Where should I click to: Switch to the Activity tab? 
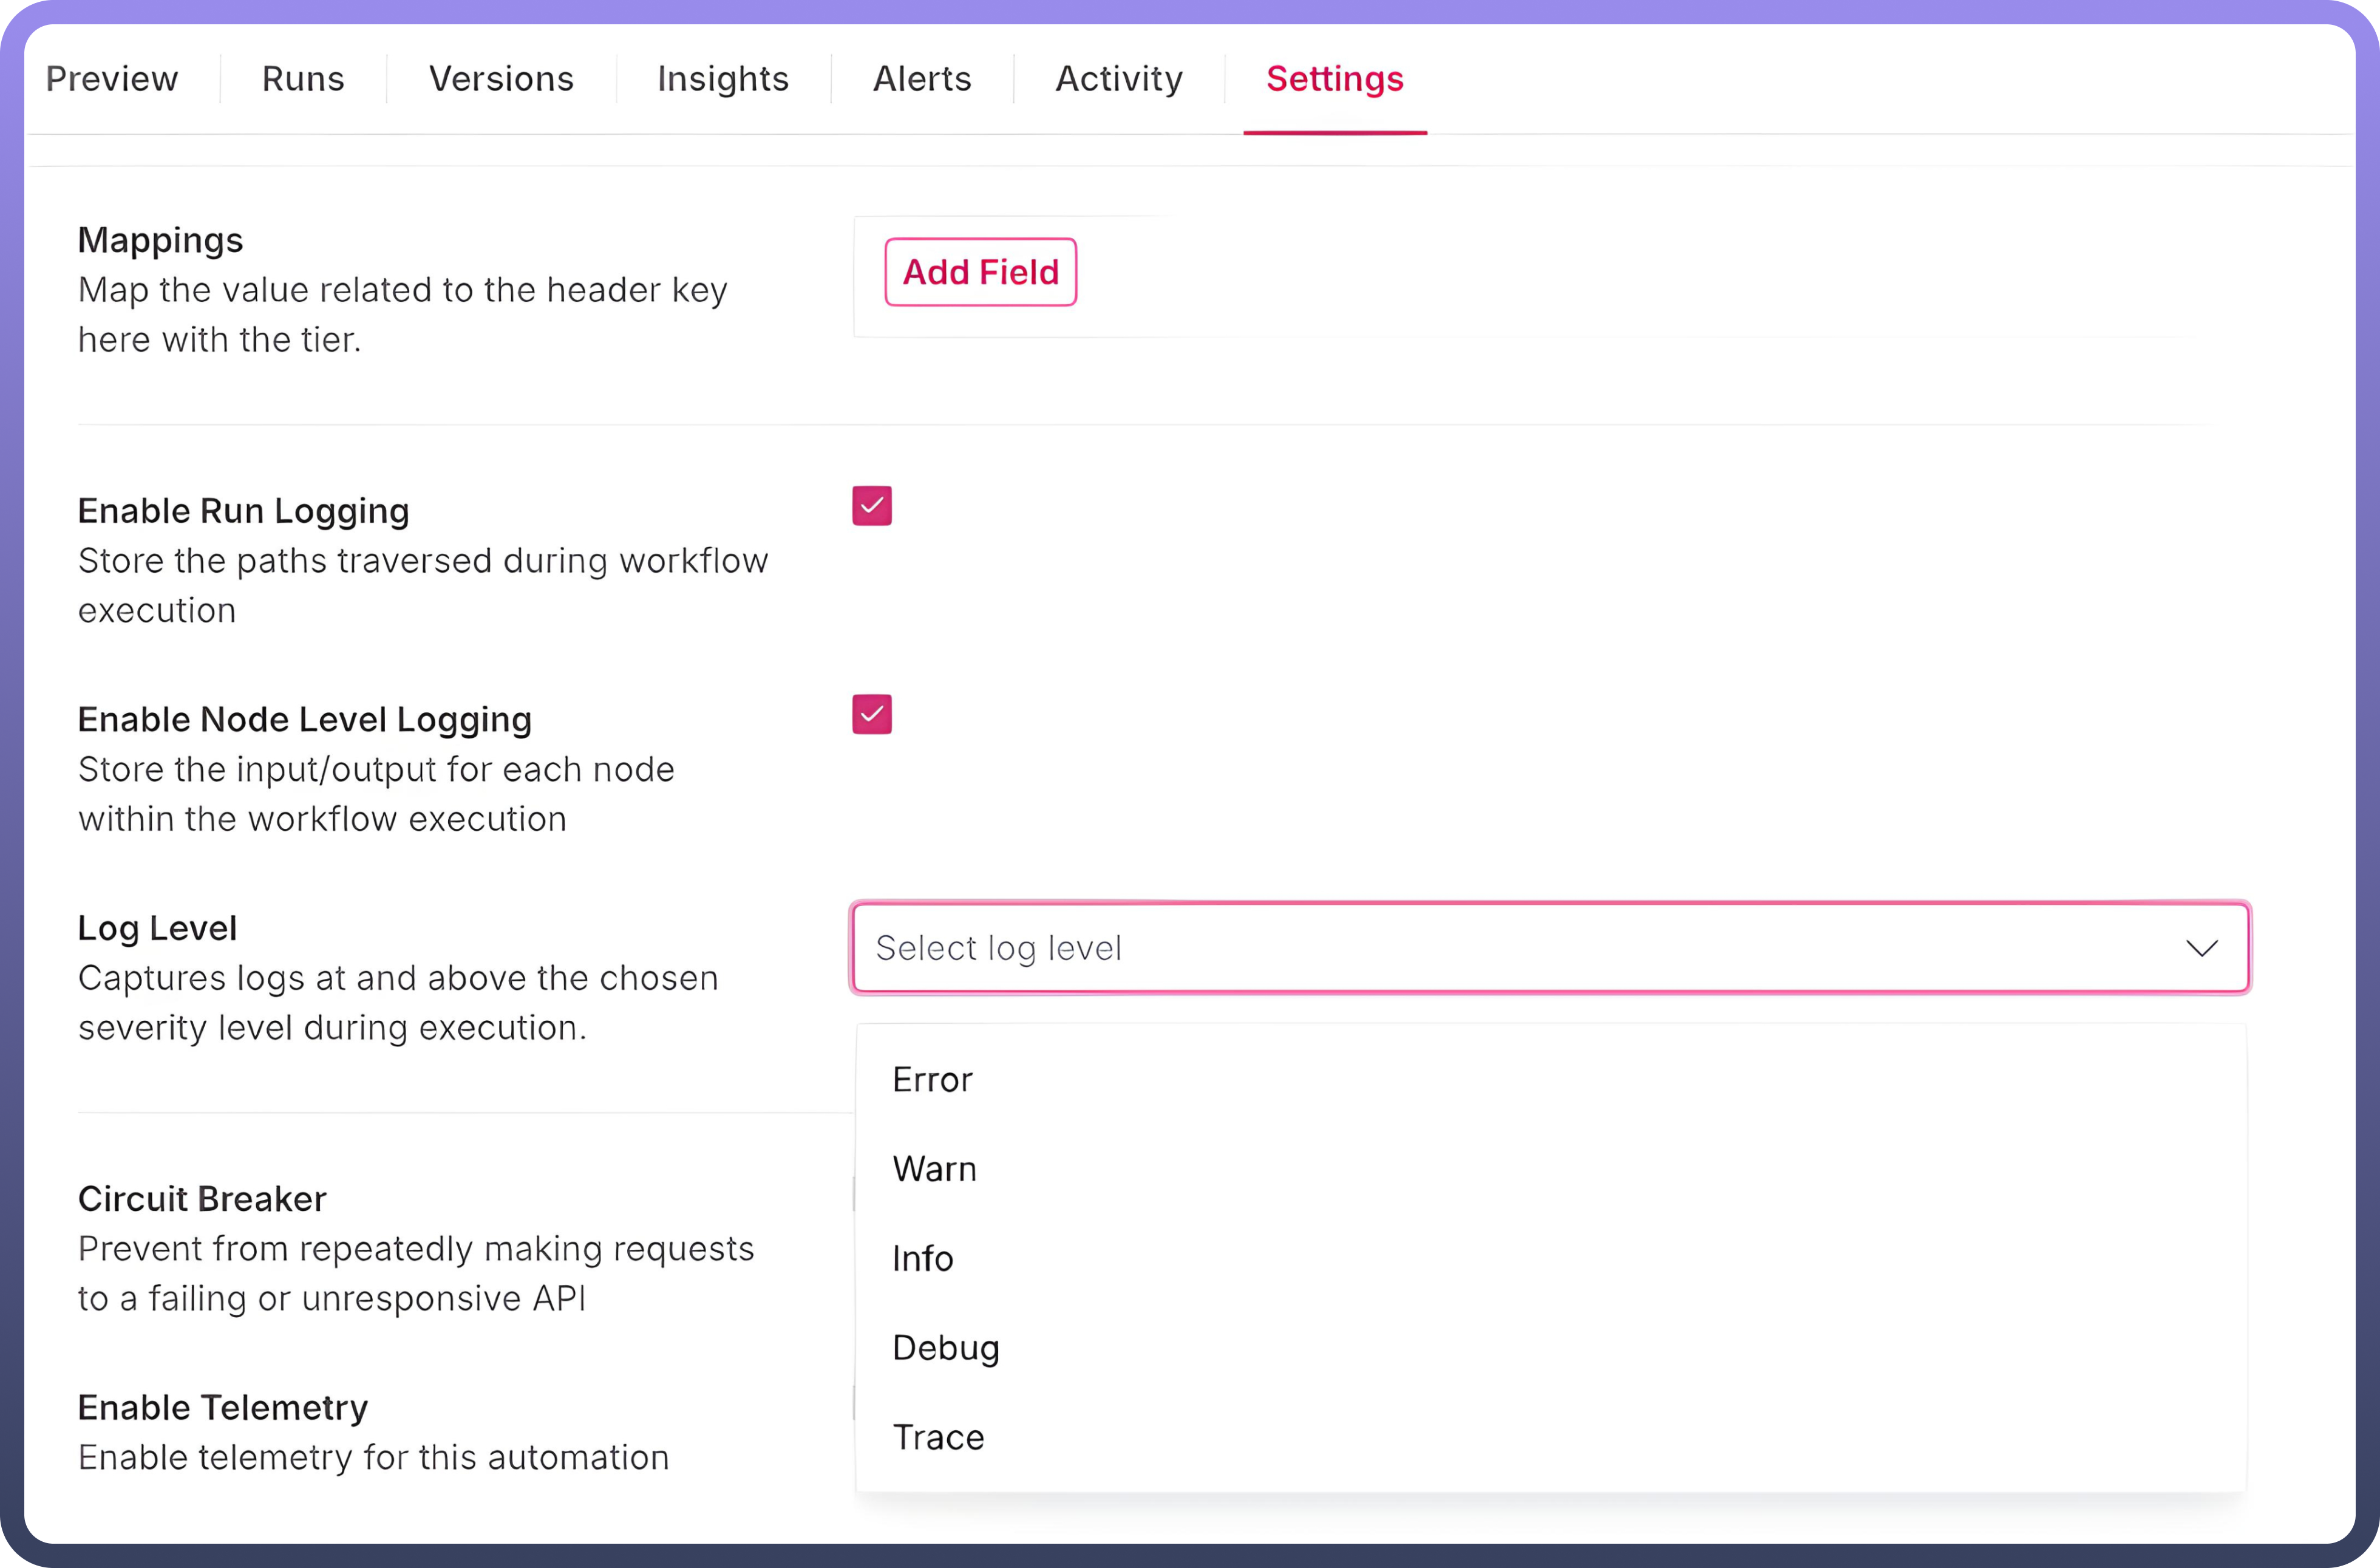point(1119,79)
